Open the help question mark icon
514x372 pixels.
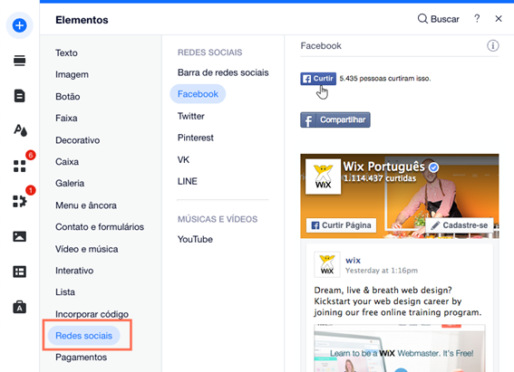click(477, 19)
